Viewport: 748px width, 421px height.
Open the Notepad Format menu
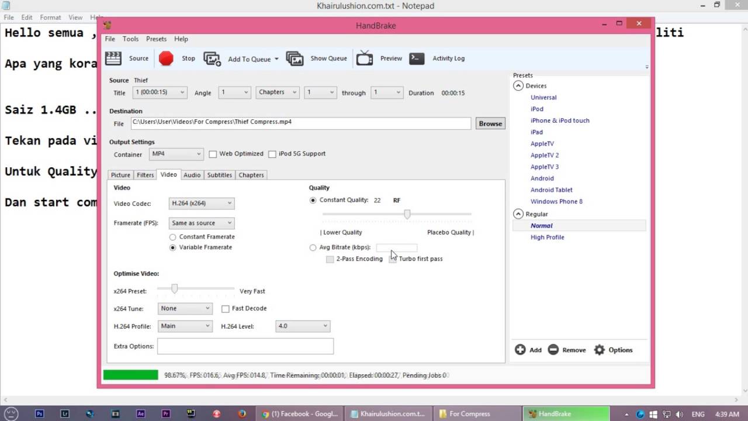(50, 18)
